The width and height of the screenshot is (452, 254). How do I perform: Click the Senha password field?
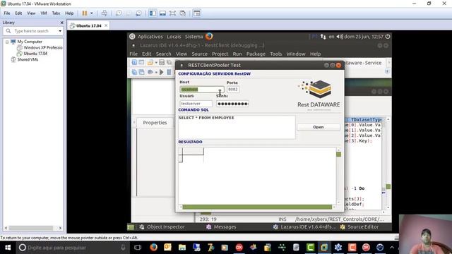232,104
